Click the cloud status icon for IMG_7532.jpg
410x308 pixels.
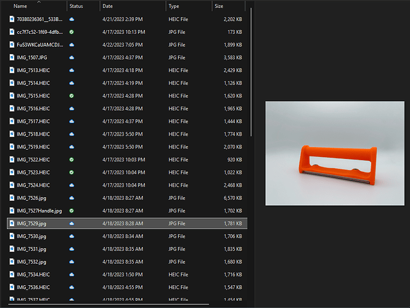click(72, 262)
